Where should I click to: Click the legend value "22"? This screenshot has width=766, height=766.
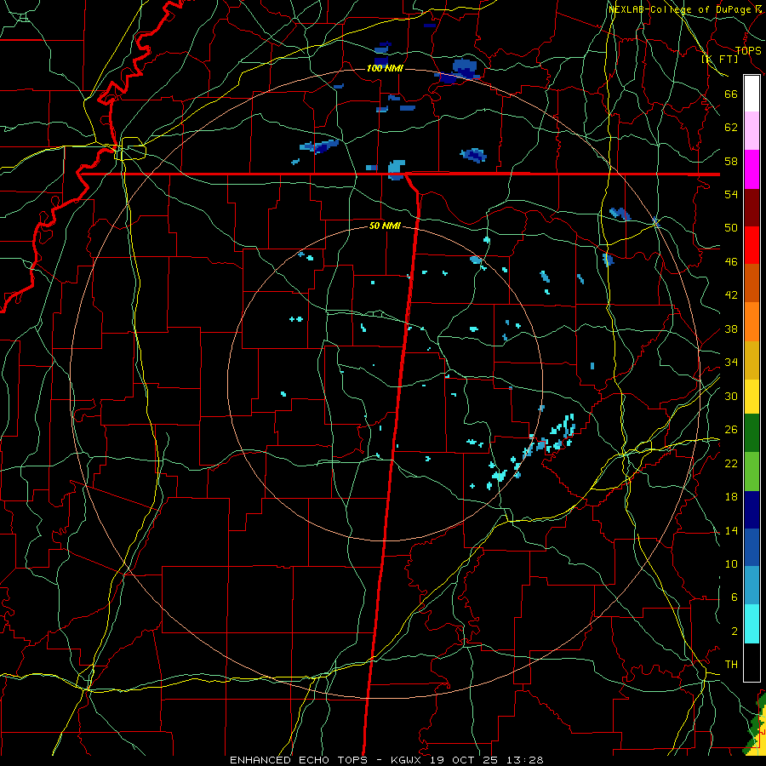click(731, 463)
